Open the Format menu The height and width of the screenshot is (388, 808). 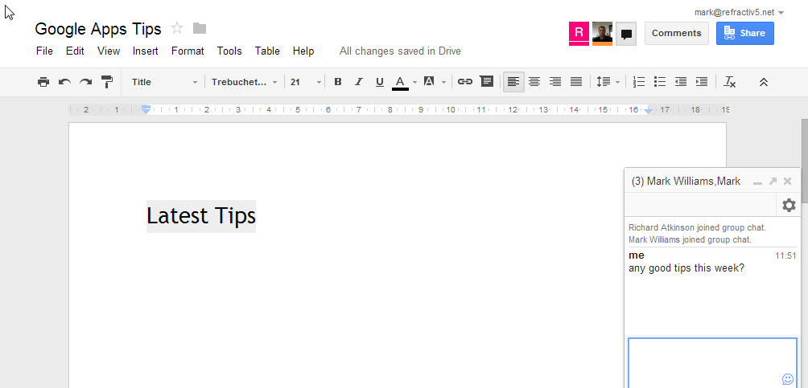188,51
